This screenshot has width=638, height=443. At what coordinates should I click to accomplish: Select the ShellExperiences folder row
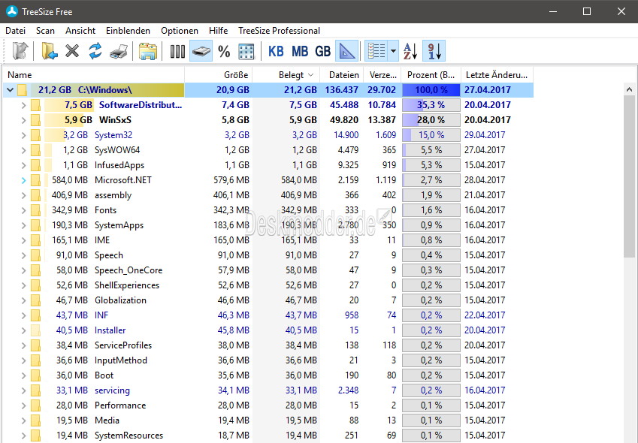pos(268,285)
